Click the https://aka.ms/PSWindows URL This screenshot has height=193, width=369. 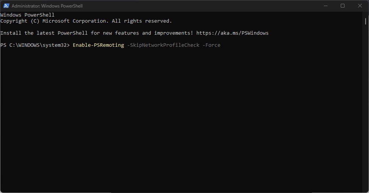click(x=232, y=33)
